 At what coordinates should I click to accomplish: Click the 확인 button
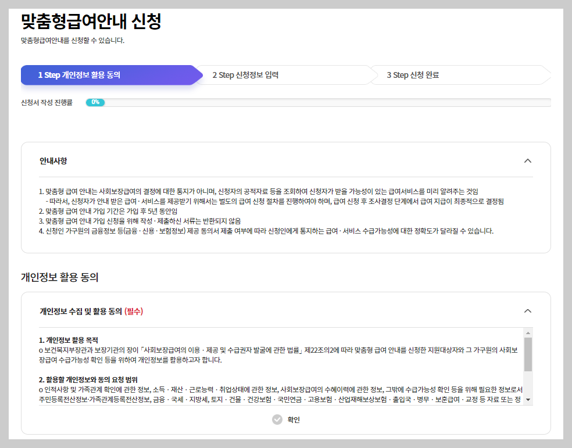coord(285,420)
